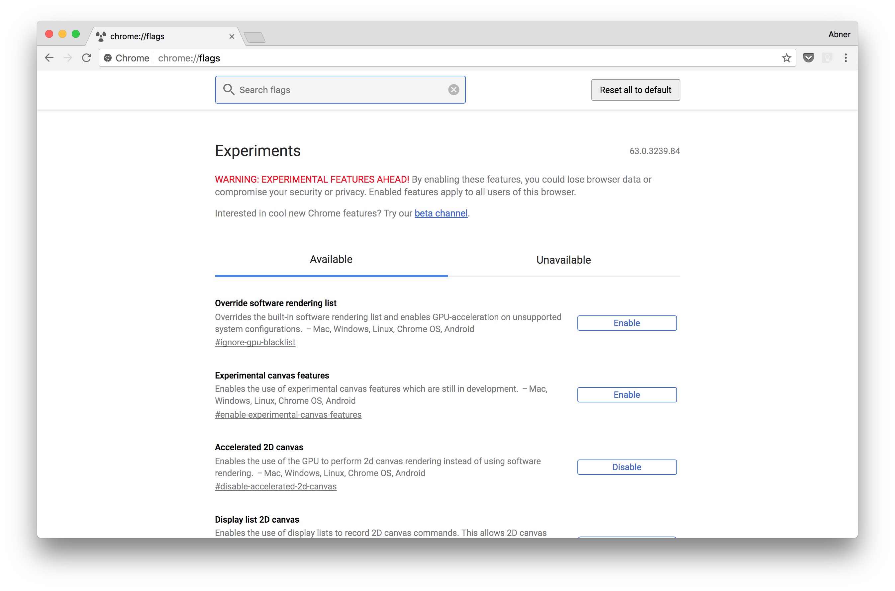This screenshot has height=591, width=895.
Task: Disable Accelerated 2D canvas
Action: [x=627, y=466]
